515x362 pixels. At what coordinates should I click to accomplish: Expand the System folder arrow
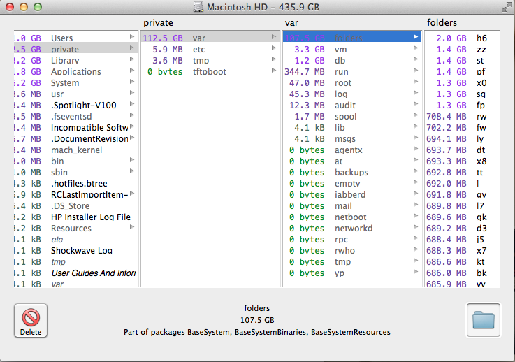132,82
